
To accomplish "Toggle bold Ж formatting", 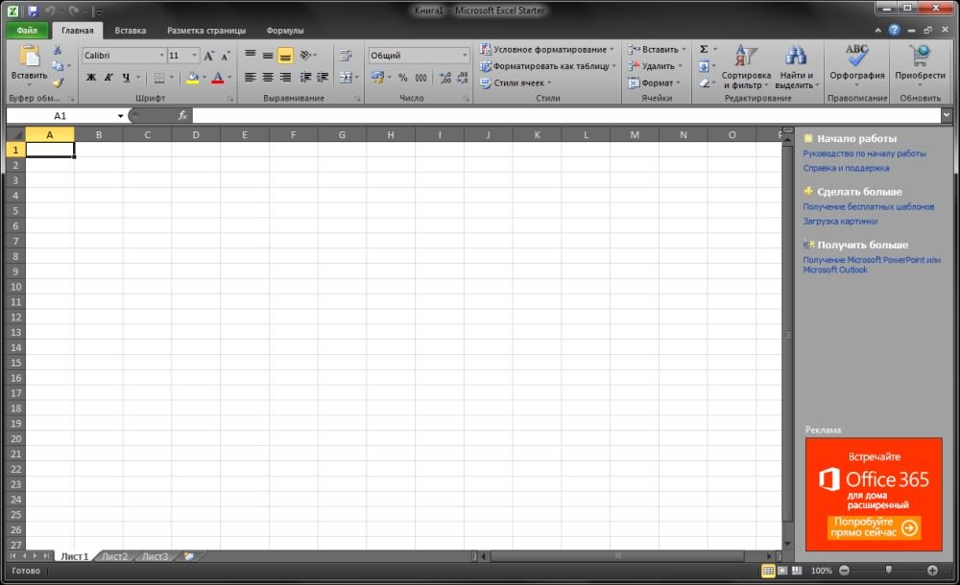I will click(x=92, y=78).
